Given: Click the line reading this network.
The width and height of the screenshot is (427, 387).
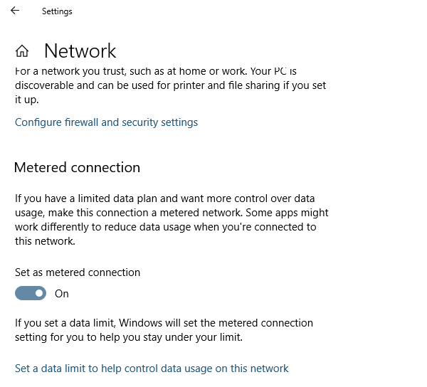Looking at the screenshot, I should point(45,241).
